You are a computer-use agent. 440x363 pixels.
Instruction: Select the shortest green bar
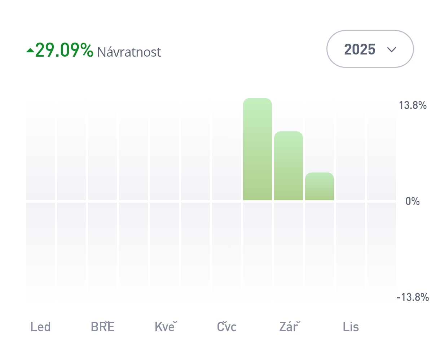(319, 187)
